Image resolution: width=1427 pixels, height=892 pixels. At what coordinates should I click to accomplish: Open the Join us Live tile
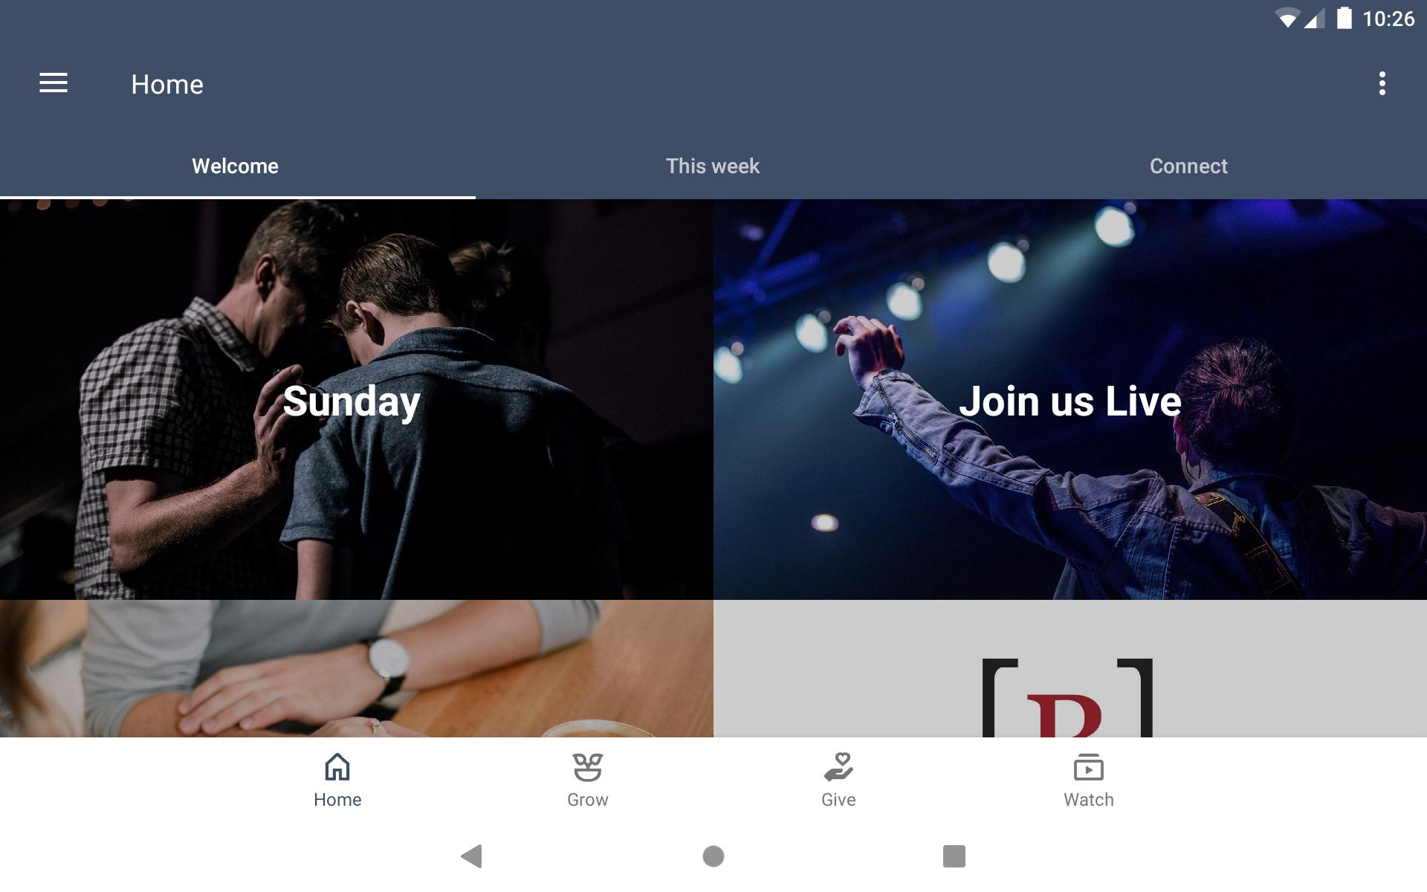point(1070,400)
